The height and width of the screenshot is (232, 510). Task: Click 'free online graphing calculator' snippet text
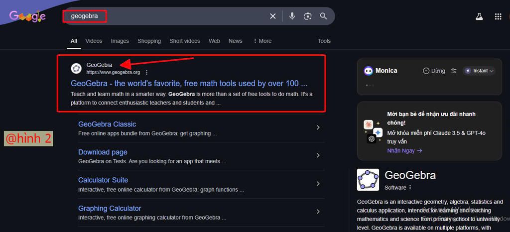coord(152,218)
